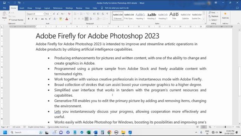Click the Numbering list icon
Screen dimensions: 241x136
coord(81,14)
